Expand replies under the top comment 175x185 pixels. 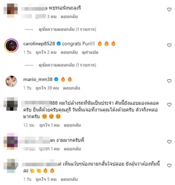tap(67, 29)
